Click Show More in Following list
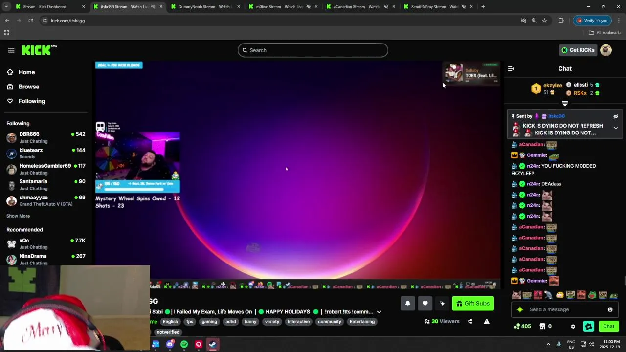 pos(18,216)
